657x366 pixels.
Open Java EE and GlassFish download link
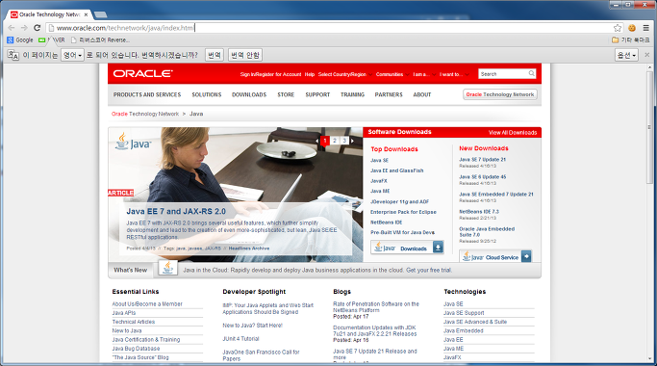pos(397,170)
